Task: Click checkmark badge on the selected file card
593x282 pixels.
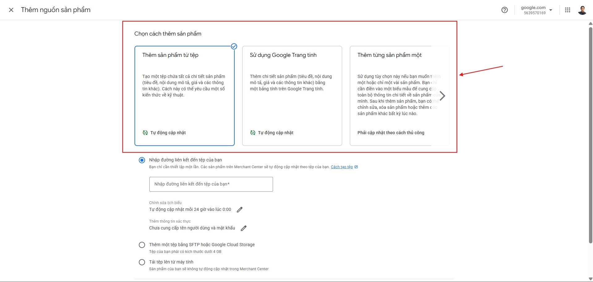Action: 234,46
